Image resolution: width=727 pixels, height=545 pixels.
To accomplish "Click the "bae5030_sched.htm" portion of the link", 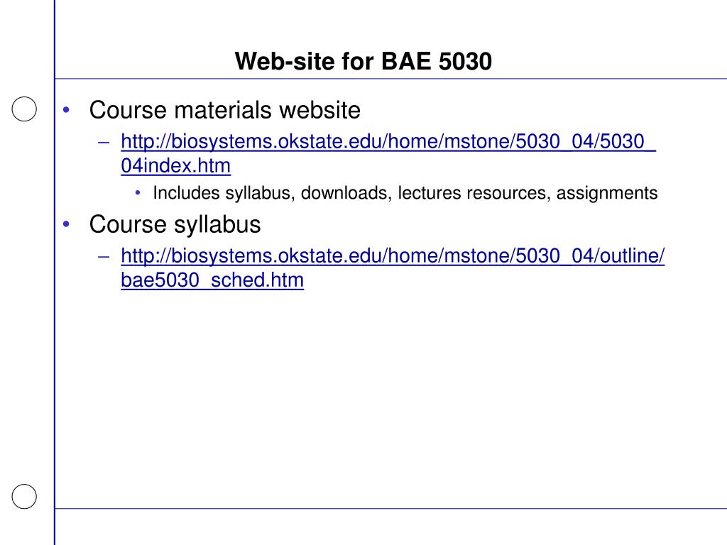I will click(212, 280).
